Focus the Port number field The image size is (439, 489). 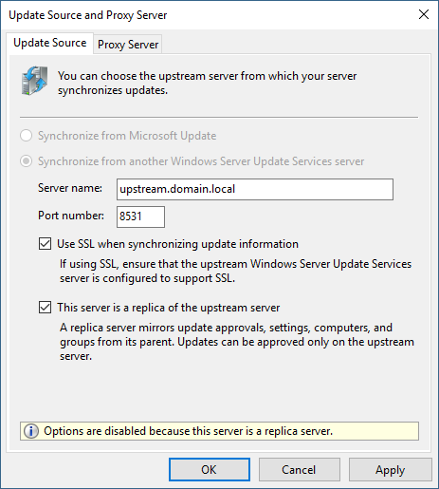(140, 216)
